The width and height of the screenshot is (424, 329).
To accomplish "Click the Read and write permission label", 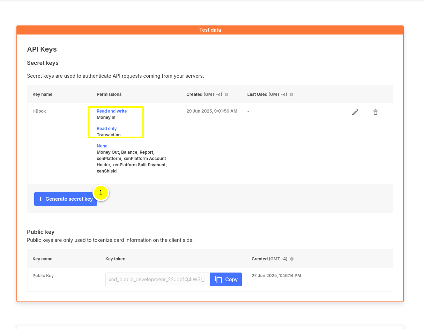I will (112, 111).
